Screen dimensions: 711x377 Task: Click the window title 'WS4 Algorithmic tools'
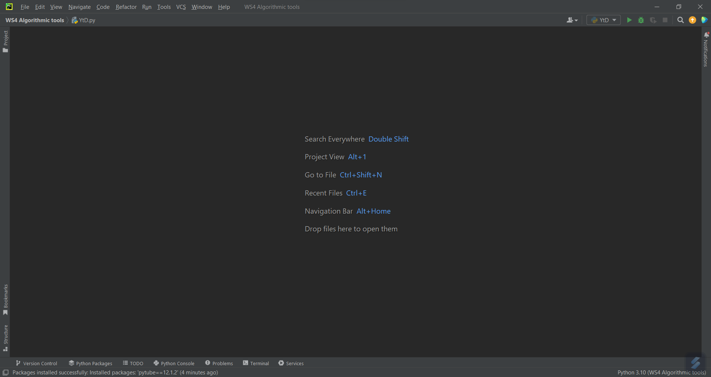click(x=272, y=7)
